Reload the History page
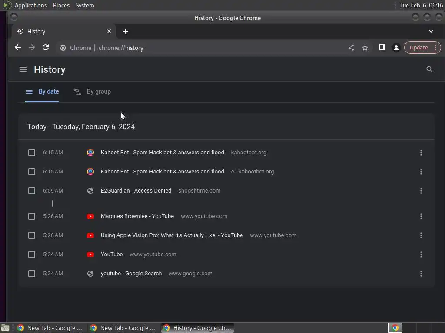445x333 pixels. (45, 48)
